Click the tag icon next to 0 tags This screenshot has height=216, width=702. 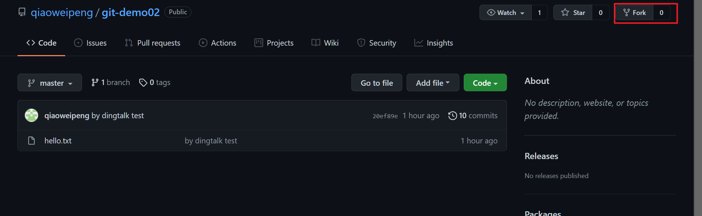143,83
